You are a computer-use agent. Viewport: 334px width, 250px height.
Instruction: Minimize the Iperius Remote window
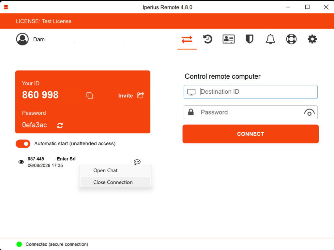coord(288,7)
